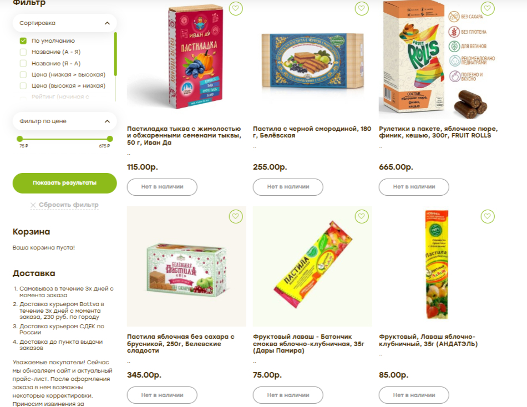Collapse the Сортировка section chevron
Viewport: 527px width, 407px height.
(107, 23)
